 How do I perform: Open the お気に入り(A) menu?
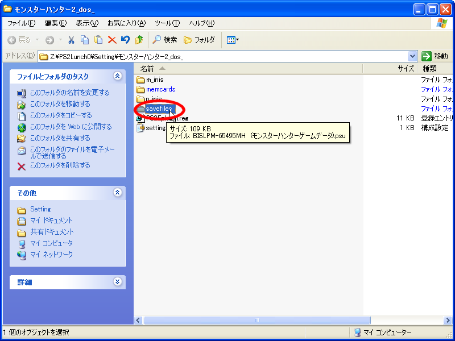pos(126,23)
